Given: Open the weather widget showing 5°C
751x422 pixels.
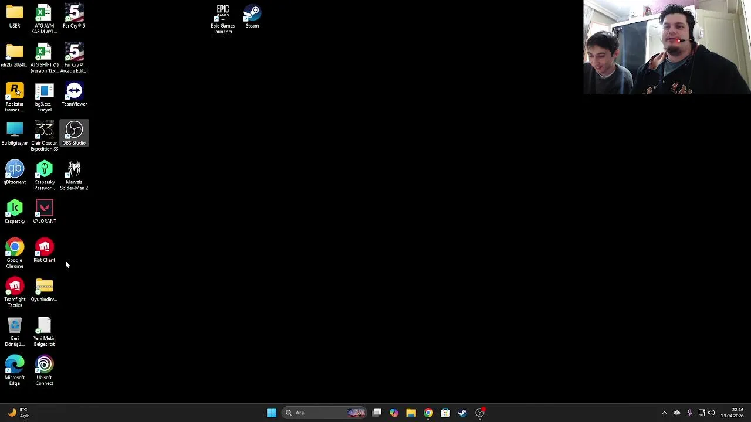Looking at the screenshot, I should 18,413.
